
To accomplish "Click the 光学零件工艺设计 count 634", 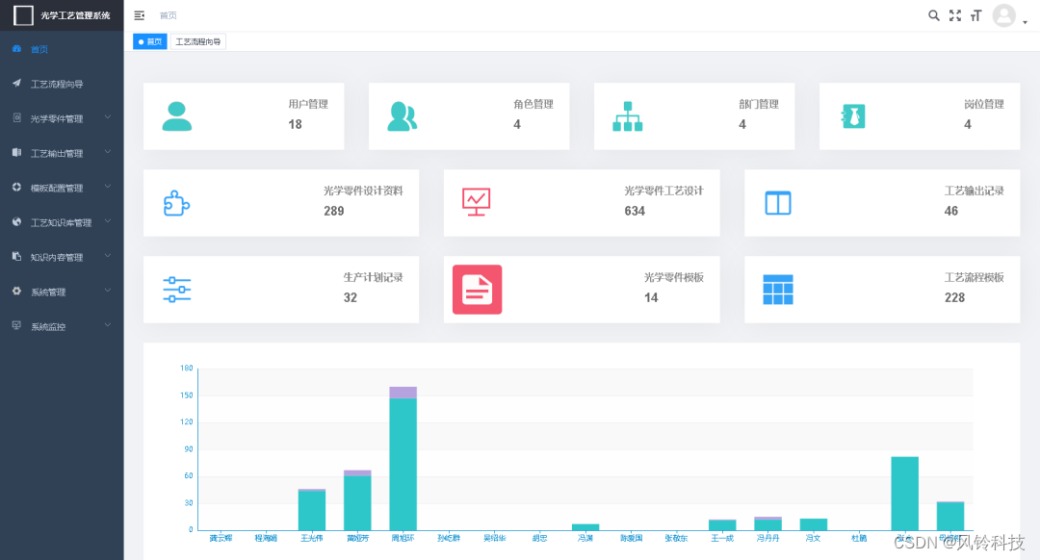I will click(635, 211).
